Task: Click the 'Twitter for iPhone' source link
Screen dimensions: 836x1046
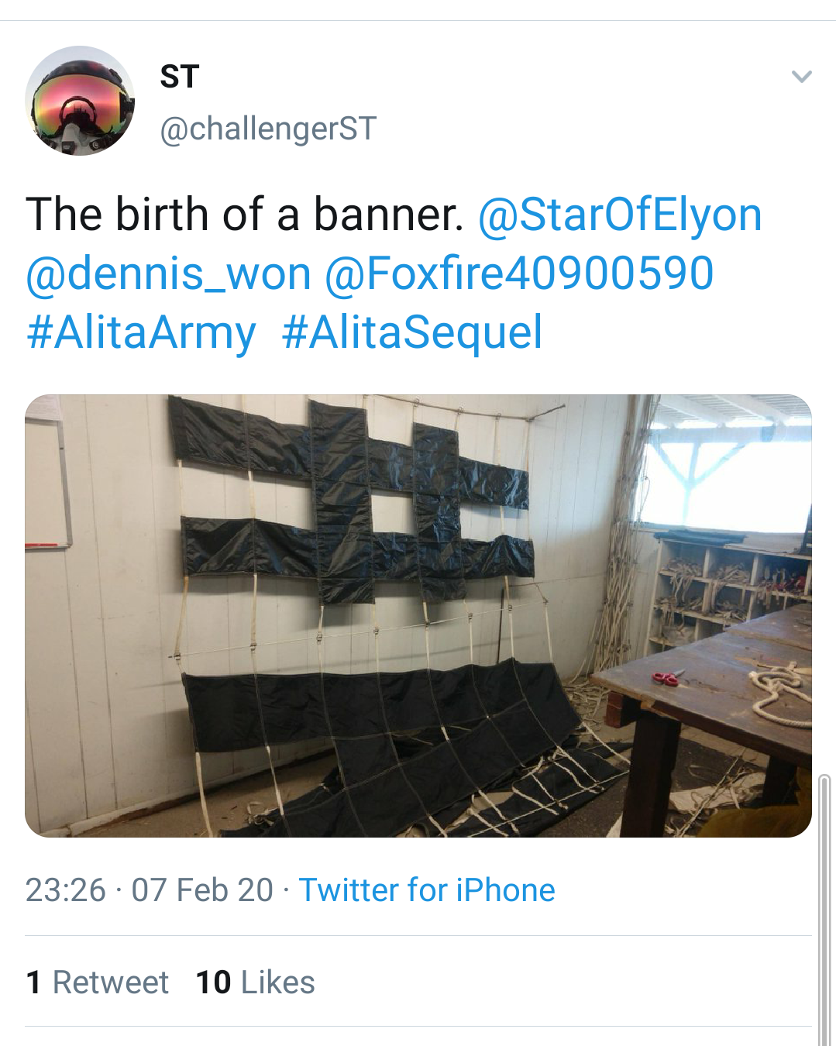Action: [427, 890]
